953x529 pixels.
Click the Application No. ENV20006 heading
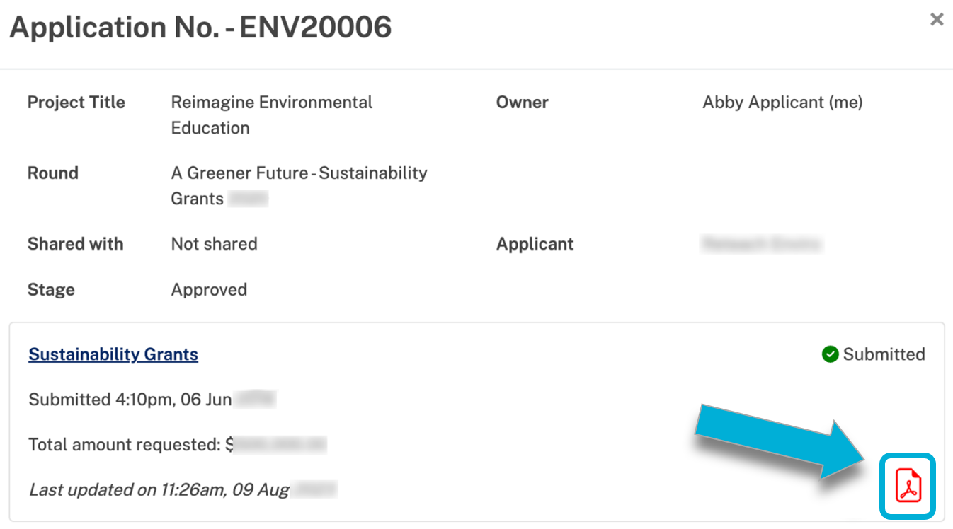pyautogui.click(x=200, y=27)
